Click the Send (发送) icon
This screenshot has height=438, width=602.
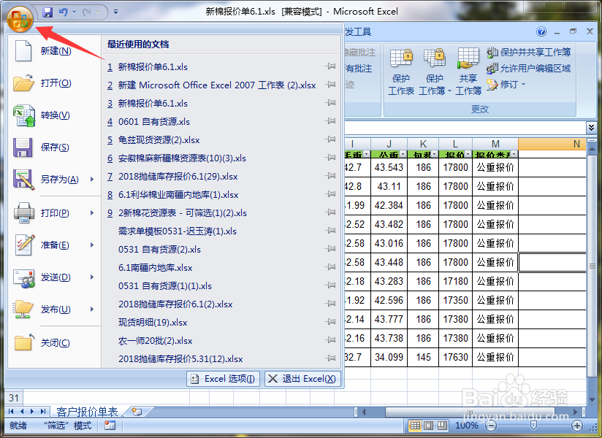click(x=24, y=277)
